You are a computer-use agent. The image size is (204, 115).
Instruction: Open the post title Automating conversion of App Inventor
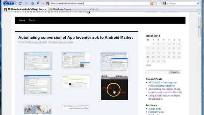[x=76, y=38]
